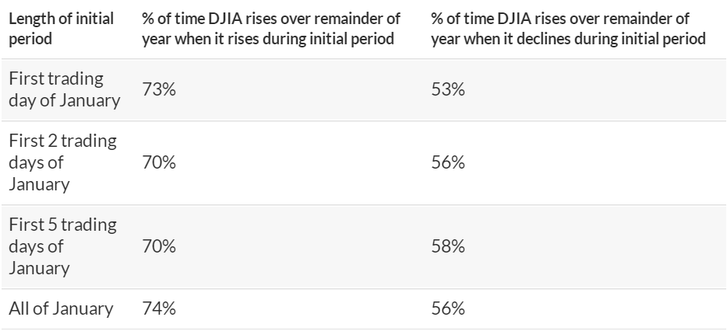Click the 'Length of initial period' column header
The width and height of the screenshot is (727, 331).
coord(61,29)
